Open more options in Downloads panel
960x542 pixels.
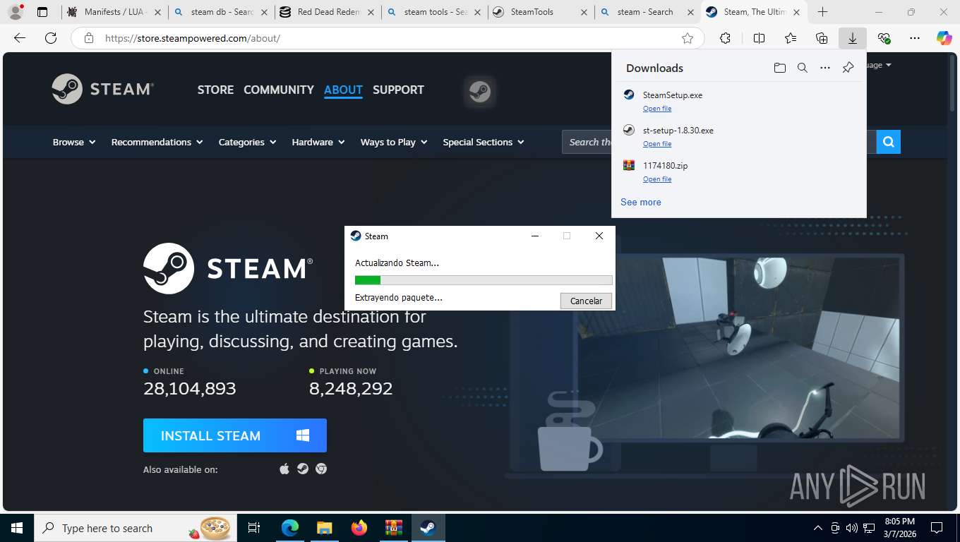[825, 68]
